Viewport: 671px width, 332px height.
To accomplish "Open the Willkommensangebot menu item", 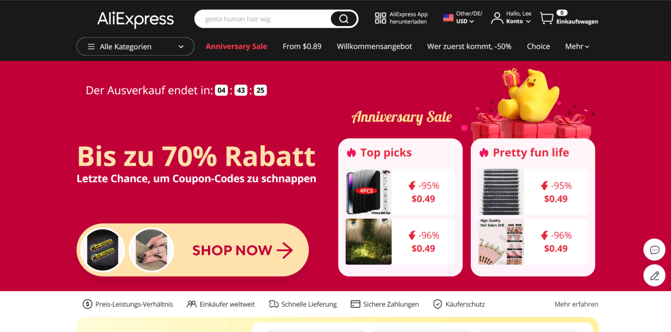I will click(x=374, y=47).
